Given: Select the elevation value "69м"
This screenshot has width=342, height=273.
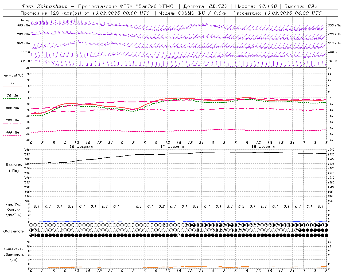Looking at the screenshot, I should click(x=313, y=6).
